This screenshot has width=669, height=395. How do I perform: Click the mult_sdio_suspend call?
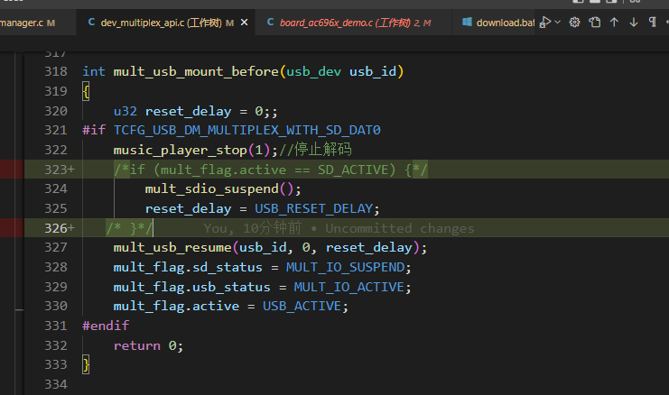223,188
